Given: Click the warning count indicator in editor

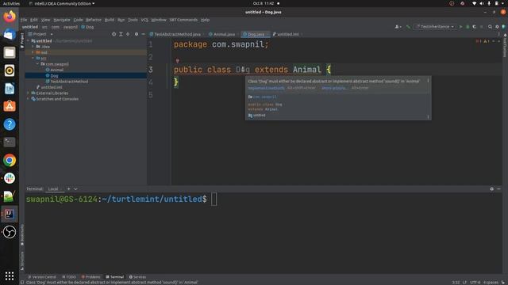Looking at the screenshot, I should pyautogui.click(x=486, y=41).
